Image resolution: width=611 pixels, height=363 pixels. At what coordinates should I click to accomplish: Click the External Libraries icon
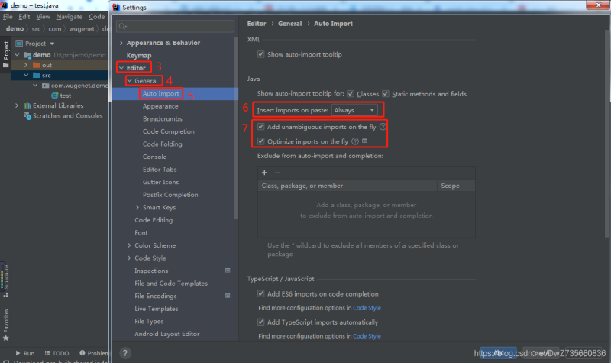tap(27, 105)
